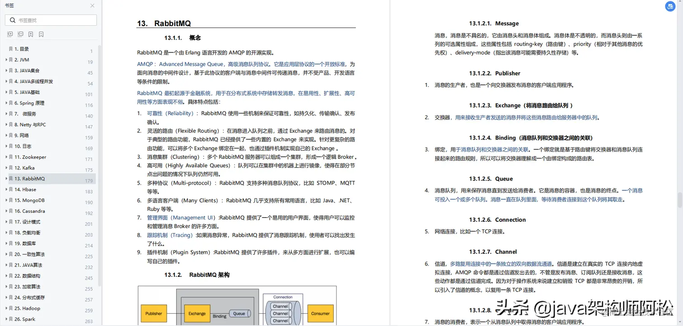Viewport: 683px width, 326px height.
Task: Jump to bookmark 20. 一致性算法
Action: pyautogui.click(x=30, y=254)
